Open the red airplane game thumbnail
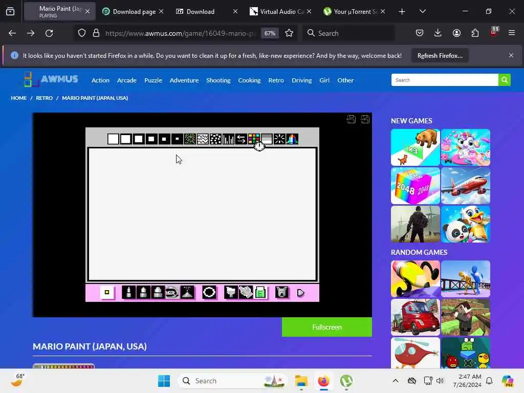 (466, 186)
